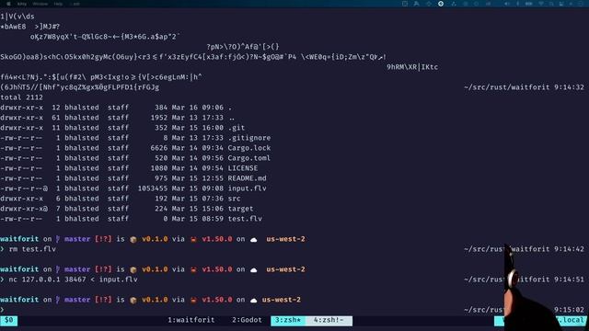Click the Cargo.lock filename in listing

pyautogui.click(x=249, y=148)
